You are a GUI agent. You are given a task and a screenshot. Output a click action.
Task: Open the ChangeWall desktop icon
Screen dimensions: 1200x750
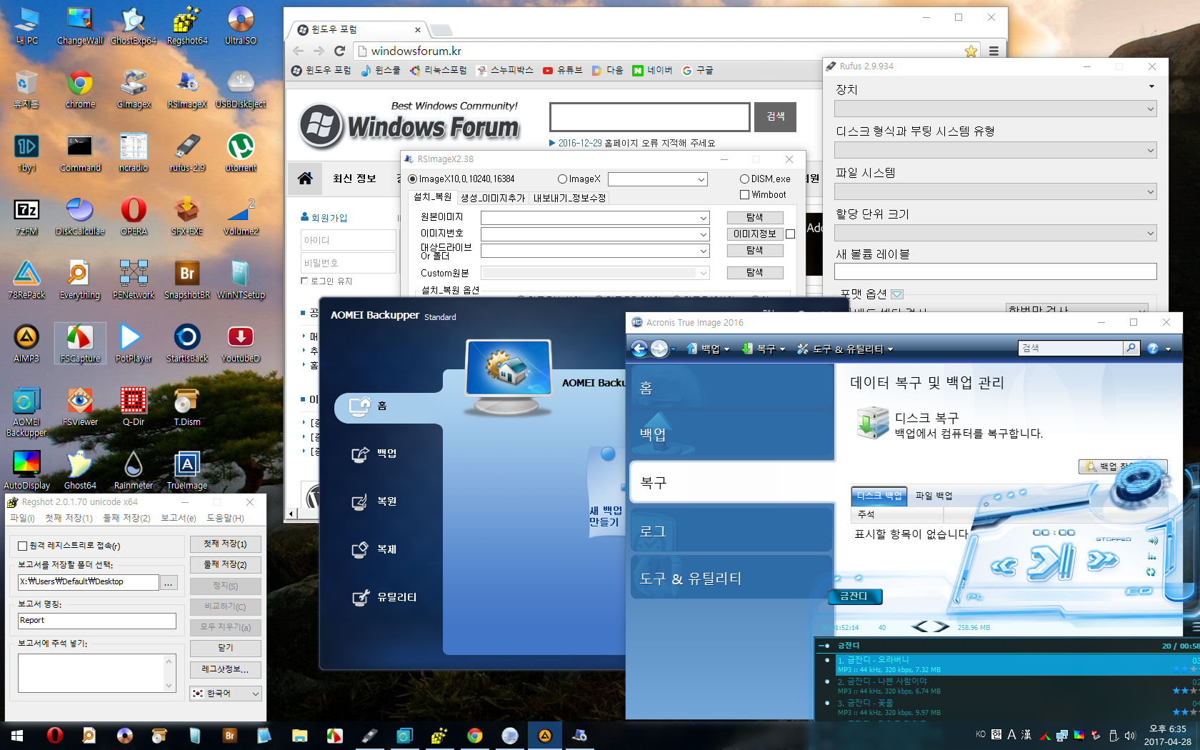pyautogui.click(x=80, y=26)
